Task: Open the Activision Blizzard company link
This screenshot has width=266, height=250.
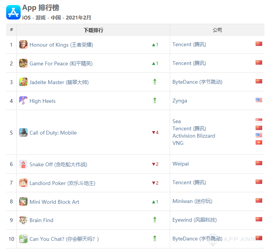Action: tap(194, 136)
